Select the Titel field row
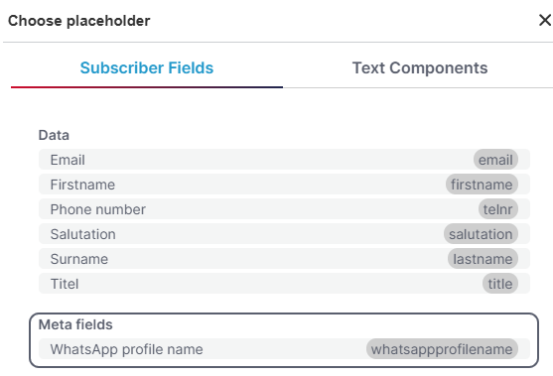 [284, 284]
